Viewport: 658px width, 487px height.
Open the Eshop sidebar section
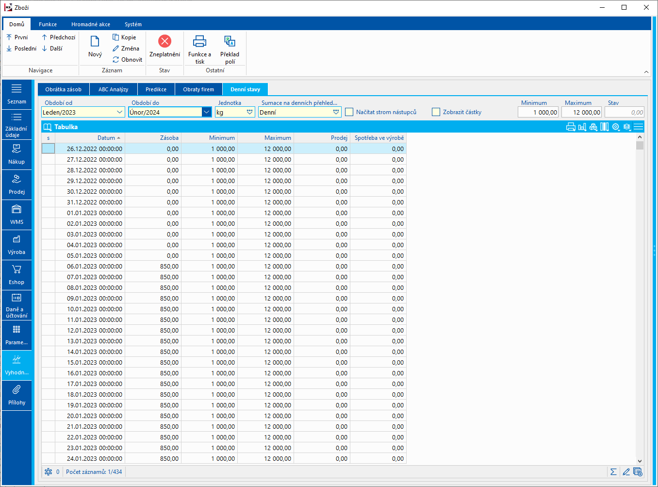click(16, 275)
